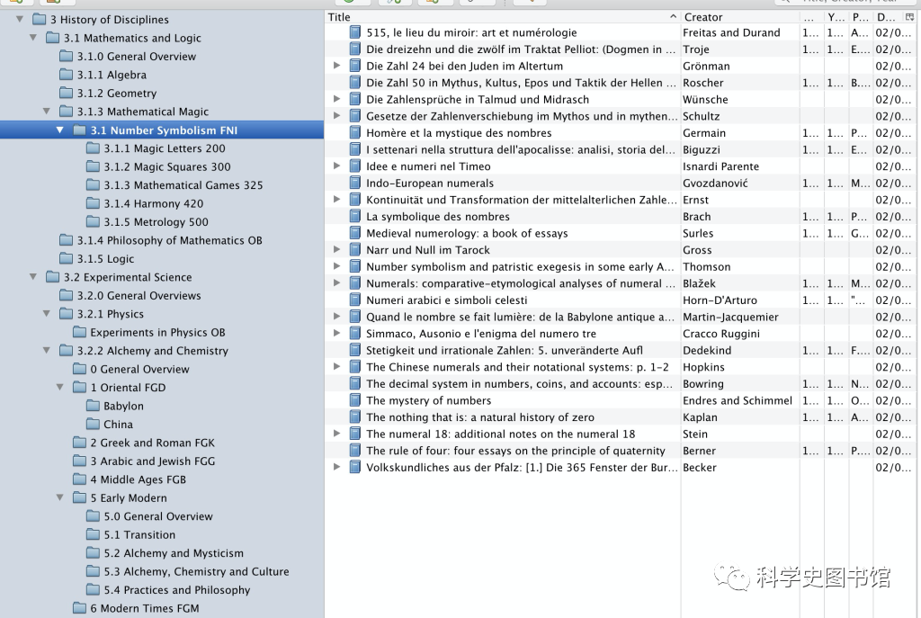Screen dimensions: 921x618
Task: Click book icon of 'The nothing that is' row
Action: tap(354, 416)
